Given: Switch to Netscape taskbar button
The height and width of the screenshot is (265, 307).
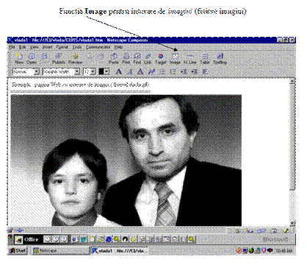Looking at the screenshot, I should click(x=60, y=251).
